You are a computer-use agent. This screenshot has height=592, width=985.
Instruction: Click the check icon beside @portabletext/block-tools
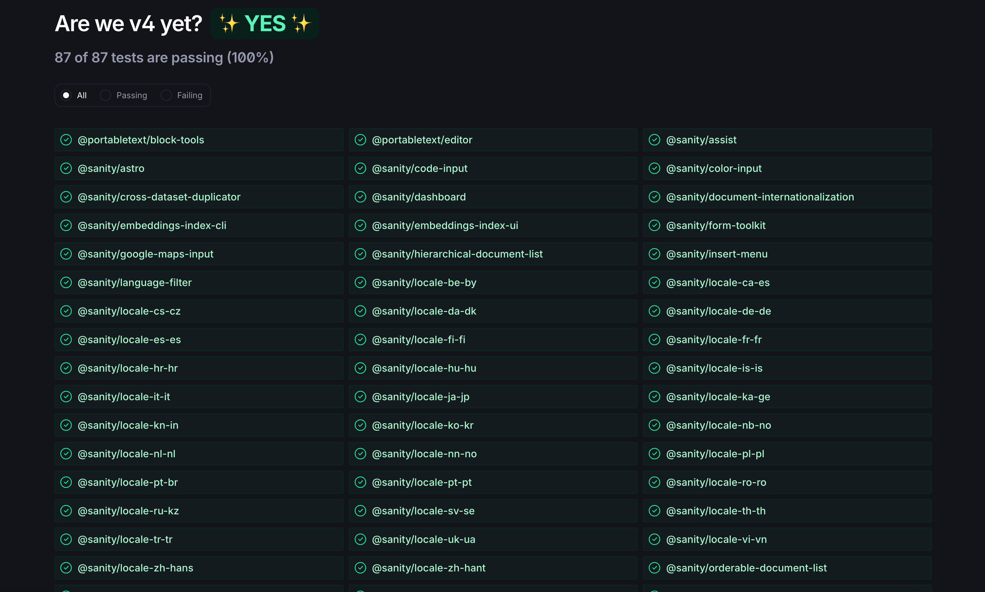coord(66,140)
